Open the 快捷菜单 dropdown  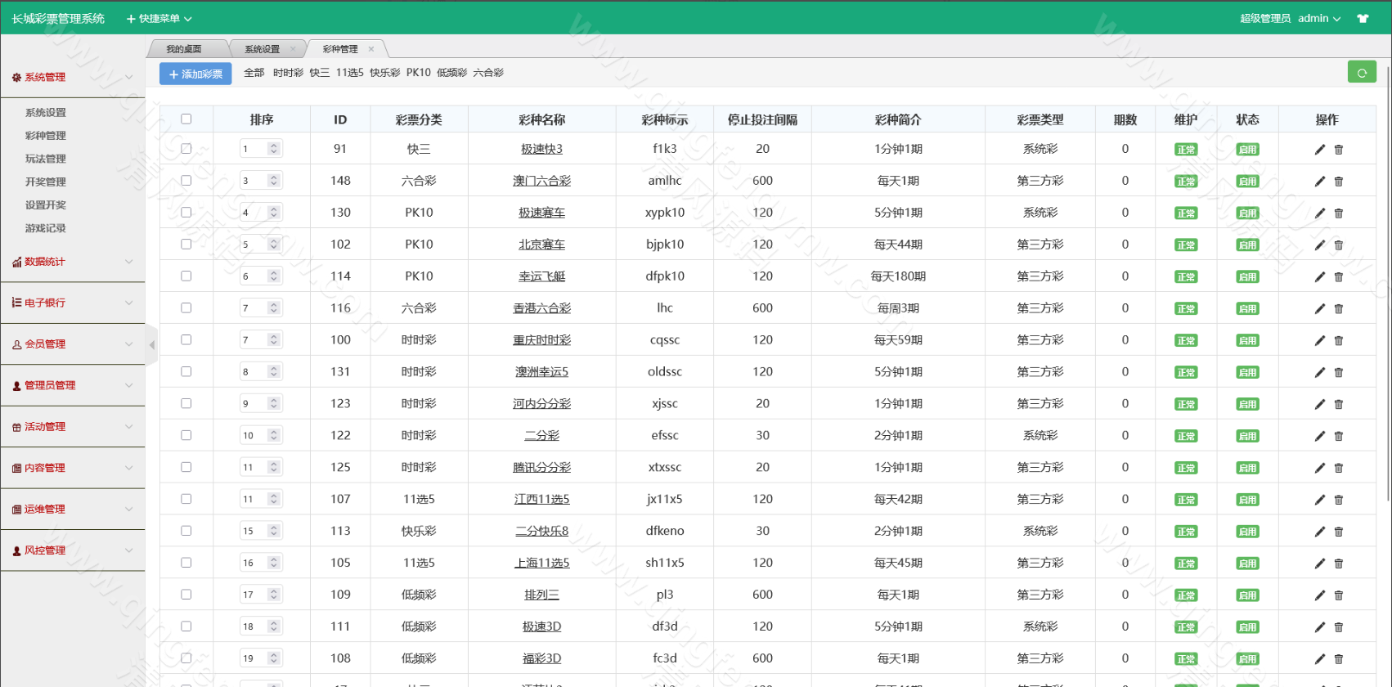159,19
